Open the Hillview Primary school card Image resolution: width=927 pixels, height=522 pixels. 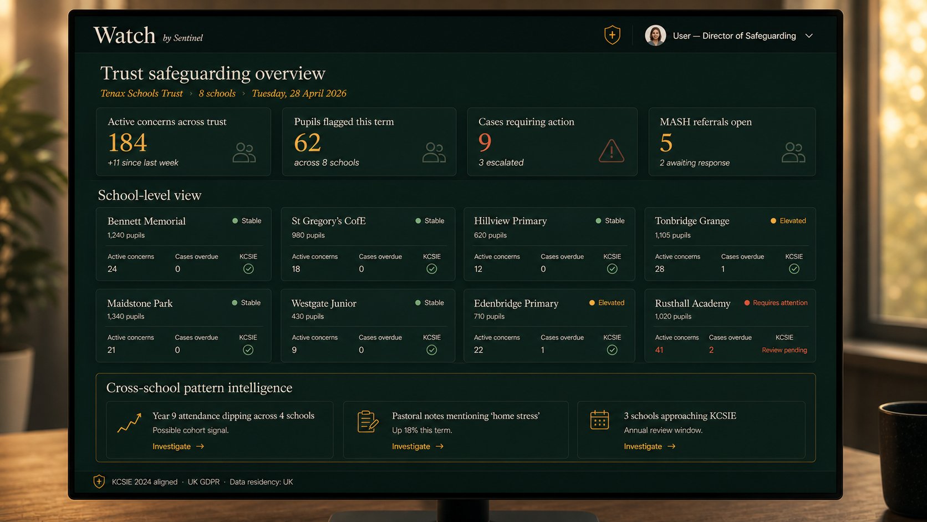549,244
